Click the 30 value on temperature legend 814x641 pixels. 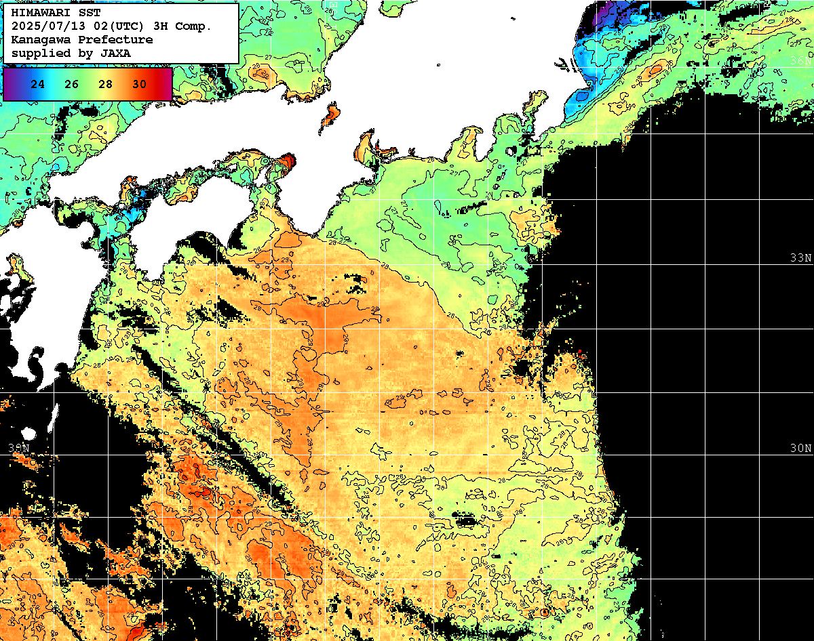coord(139,85)
